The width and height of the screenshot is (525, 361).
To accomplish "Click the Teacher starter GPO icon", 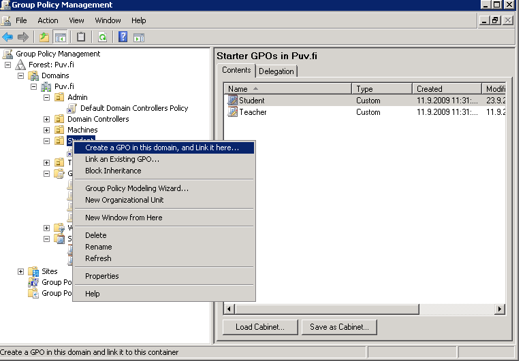I will [232, 111].
